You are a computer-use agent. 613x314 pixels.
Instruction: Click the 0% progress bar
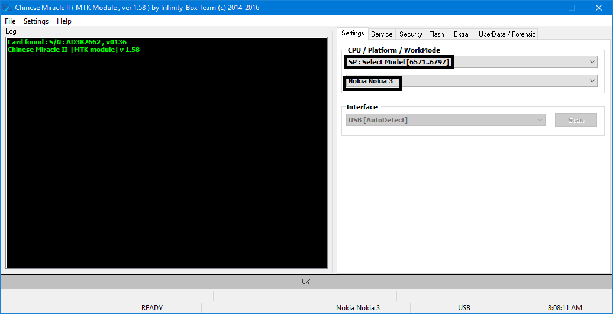click(306, 281)
